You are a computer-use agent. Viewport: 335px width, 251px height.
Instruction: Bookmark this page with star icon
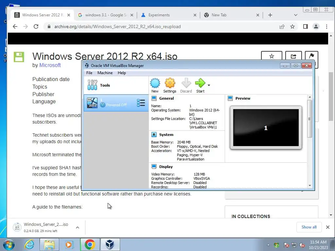coord(292,26)
